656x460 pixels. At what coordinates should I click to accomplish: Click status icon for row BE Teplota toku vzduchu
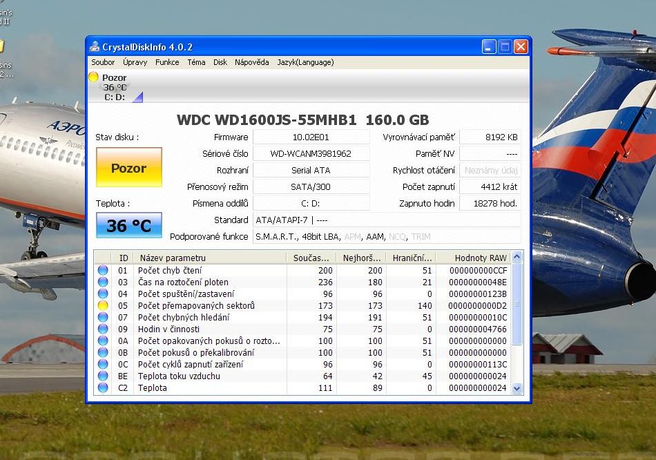coord(103,376)
